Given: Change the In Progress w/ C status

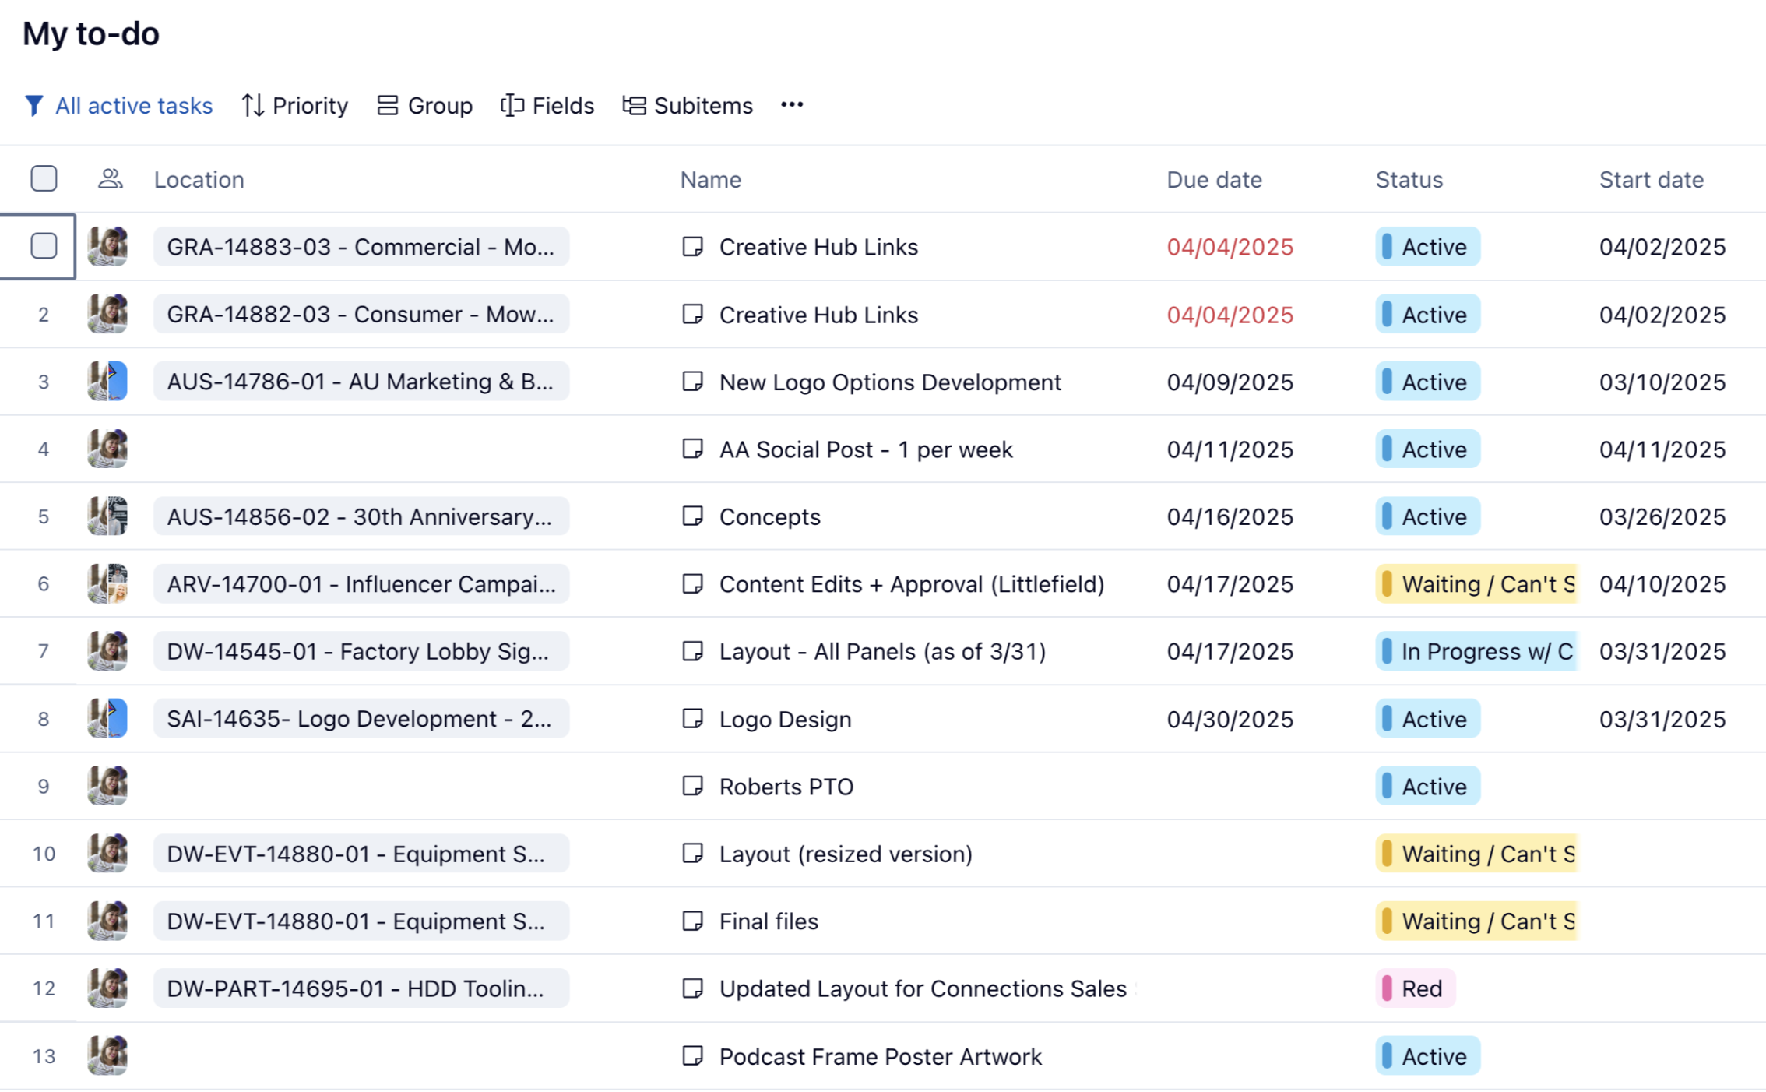Looking at the screenshot, I should (x=1476, y=651).
